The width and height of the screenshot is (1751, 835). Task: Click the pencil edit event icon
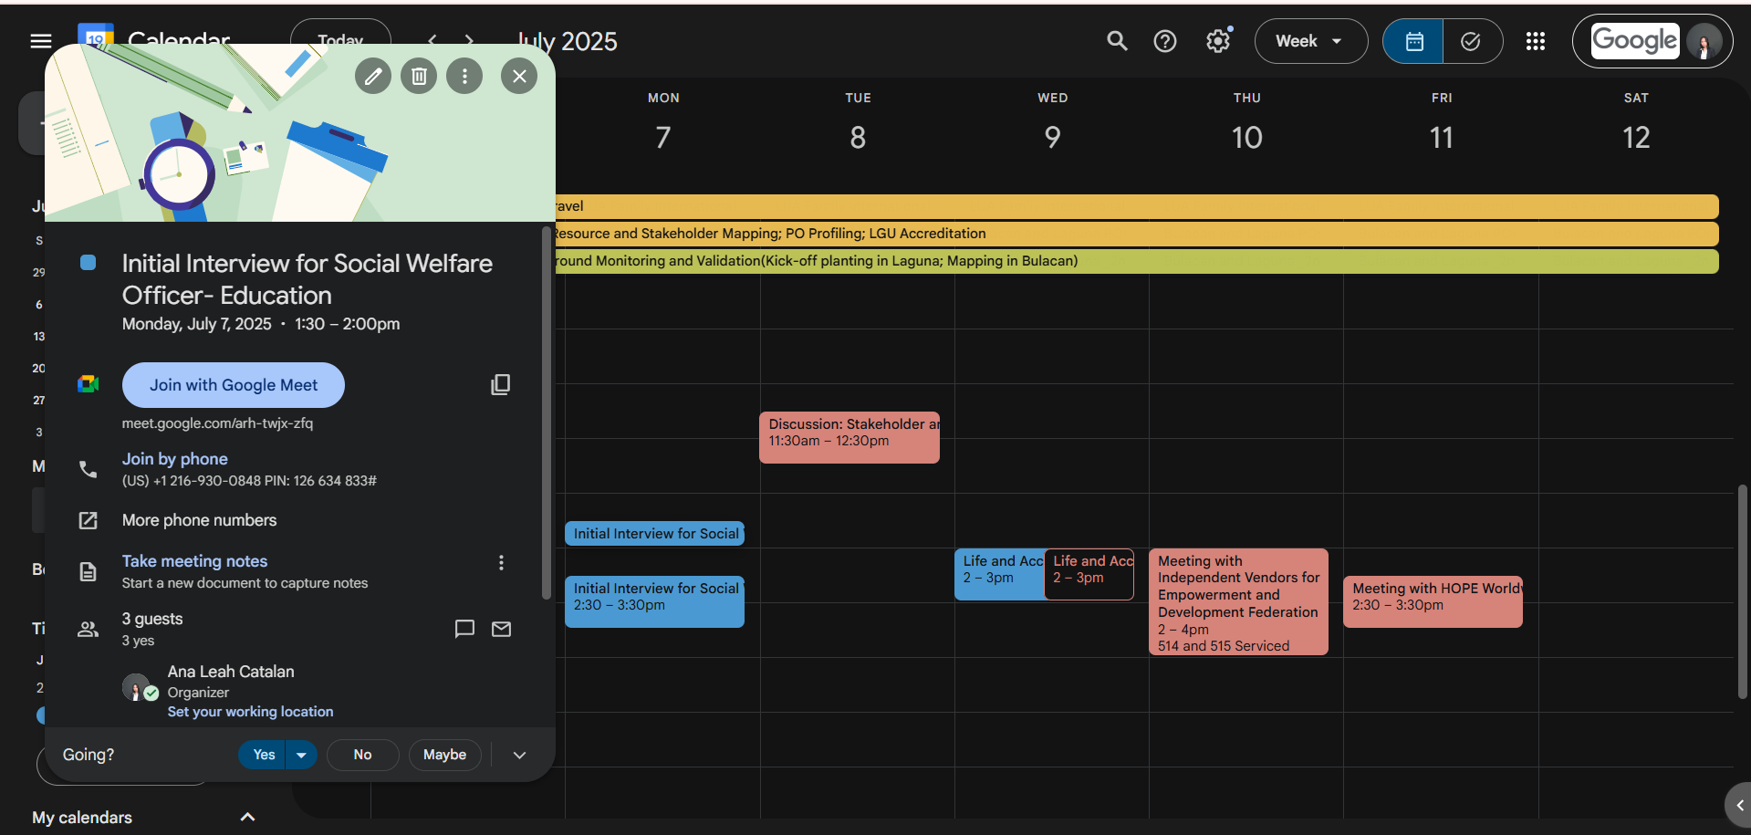pyautogui.click(x=373, y=76)
